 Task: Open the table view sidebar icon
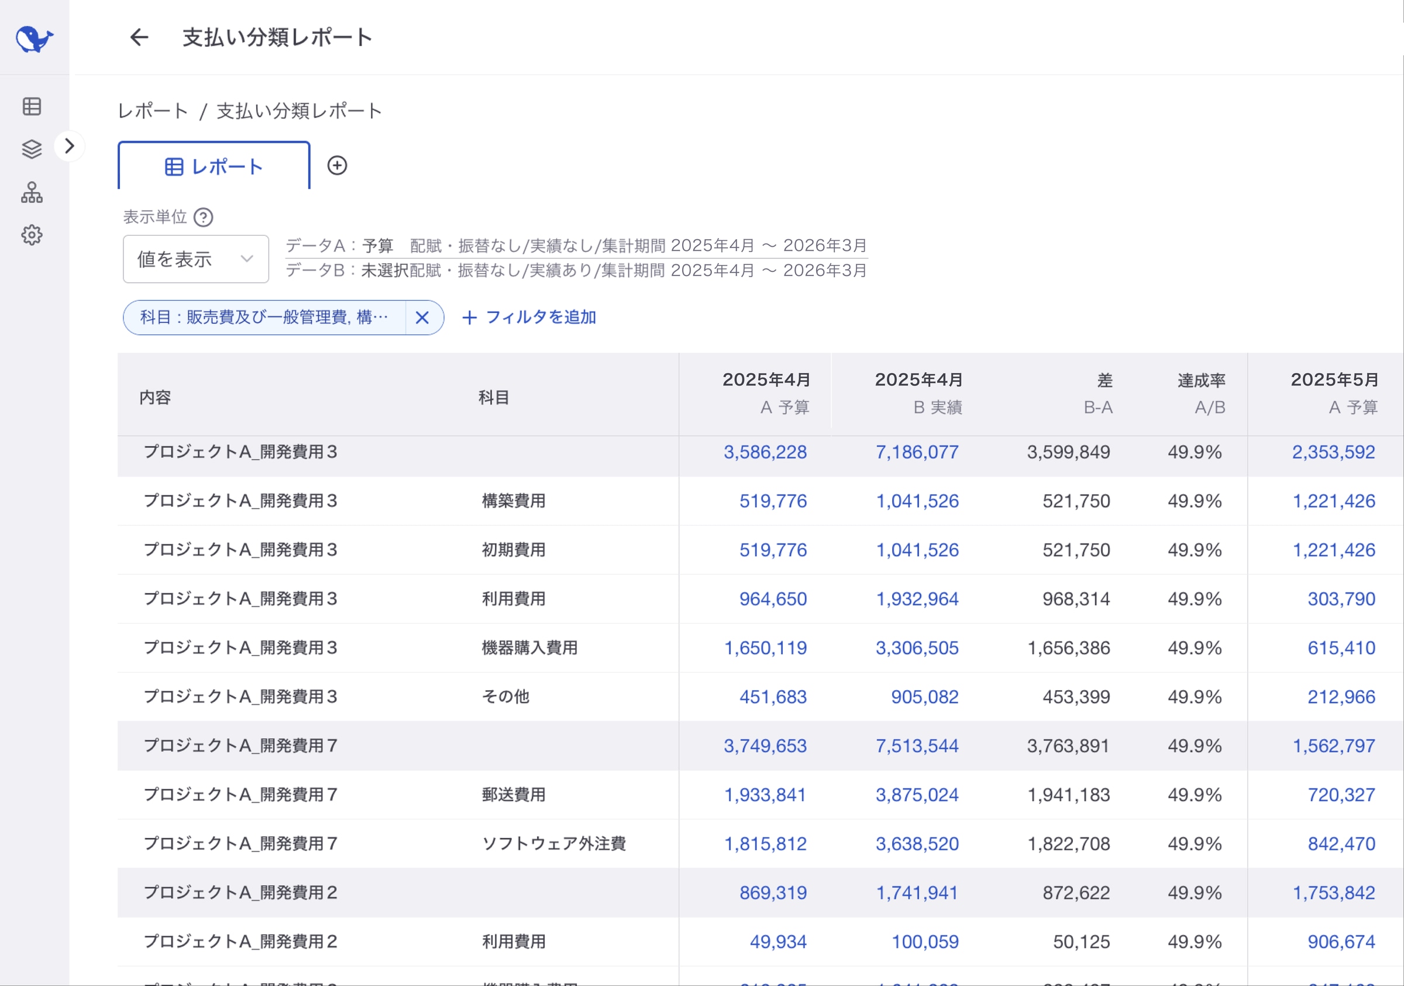pyautogui.click(x=32, y=106)
